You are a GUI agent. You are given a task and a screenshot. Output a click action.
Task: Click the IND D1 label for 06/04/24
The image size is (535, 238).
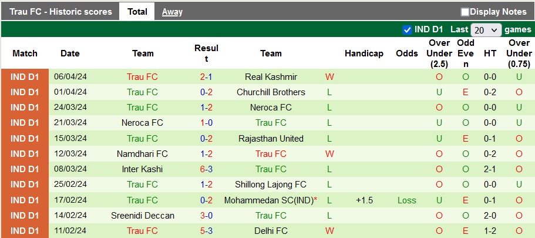tap(25, 77)
